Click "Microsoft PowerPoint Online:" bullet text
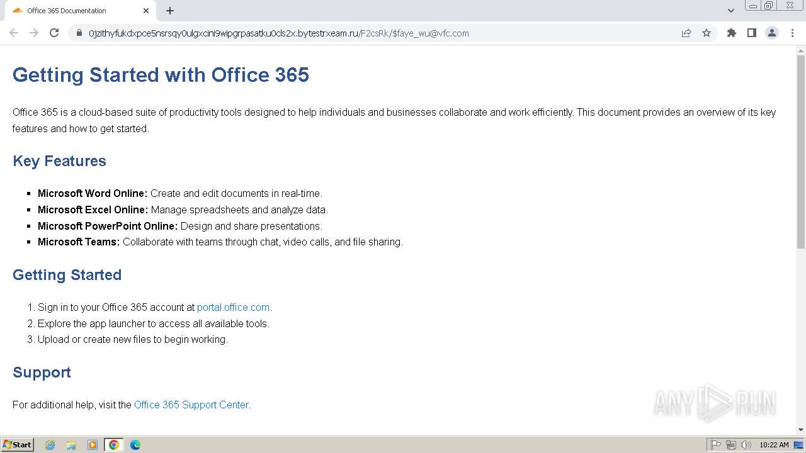806x453 pixels. 108,226
